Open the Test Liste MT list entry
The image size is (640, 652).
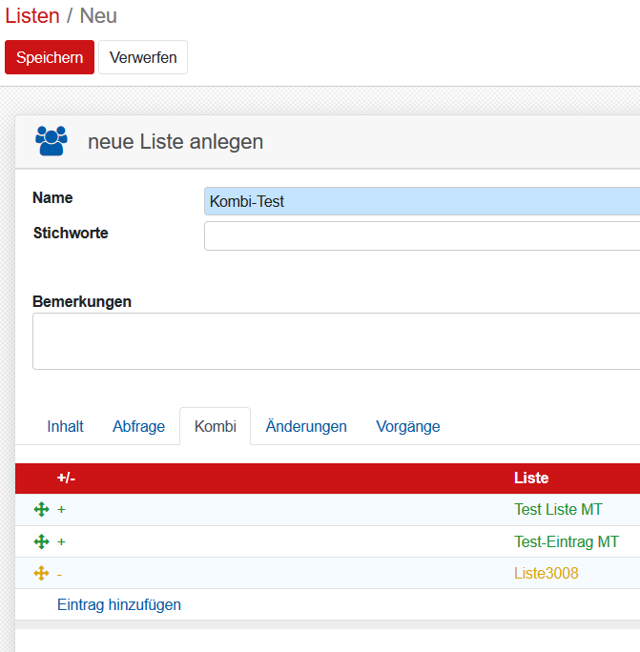(x=558, y=510)
